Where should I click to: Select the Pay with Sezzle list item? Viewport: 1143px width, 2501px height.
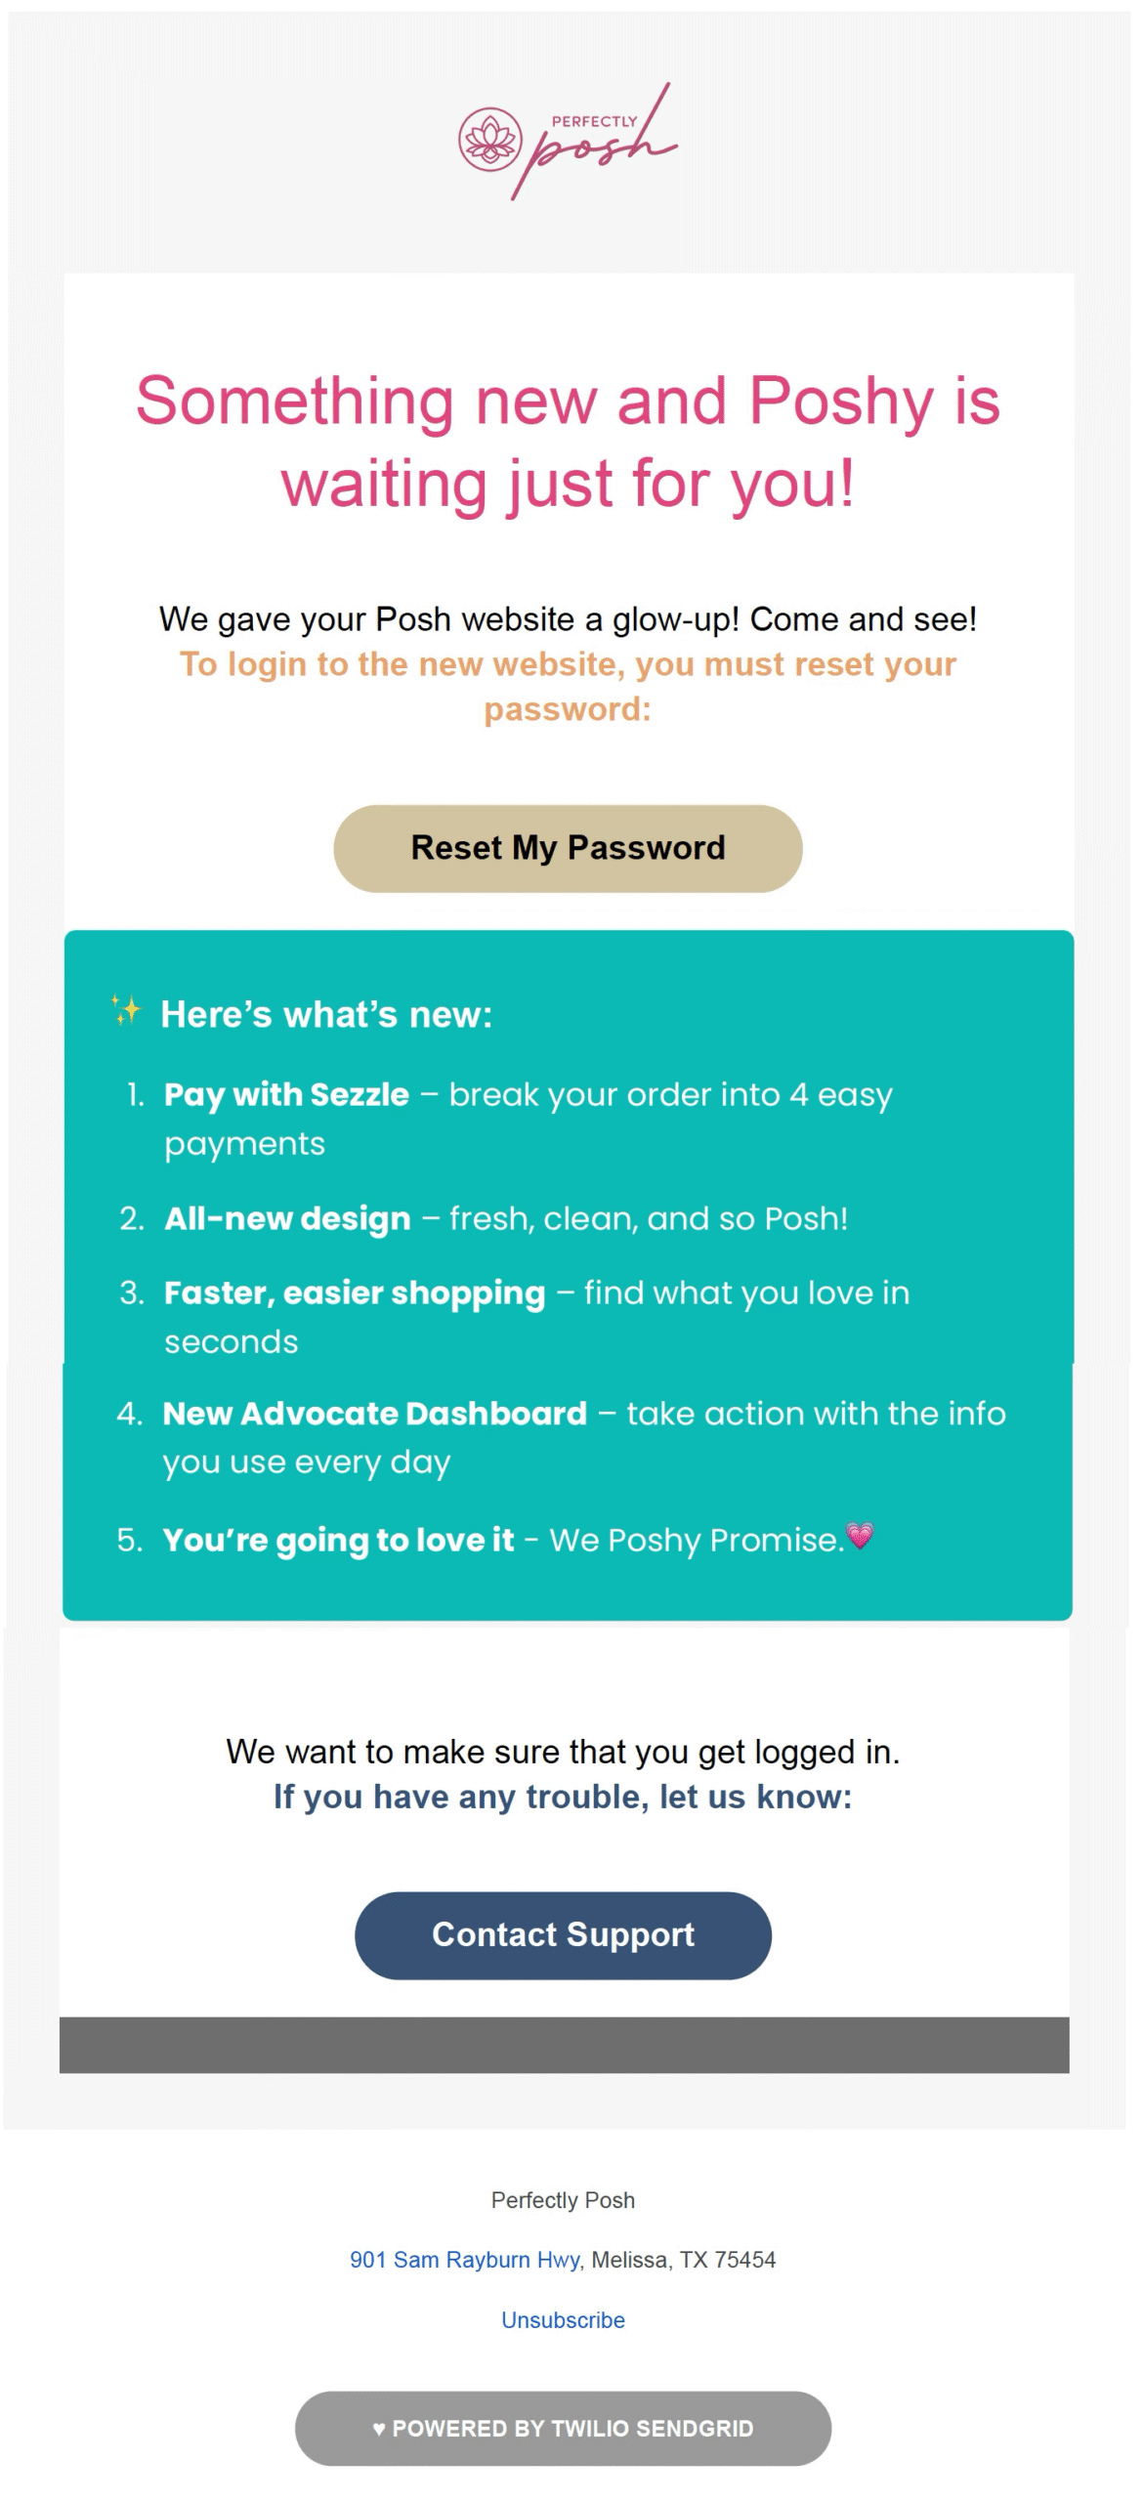[x=528, y=1119]
